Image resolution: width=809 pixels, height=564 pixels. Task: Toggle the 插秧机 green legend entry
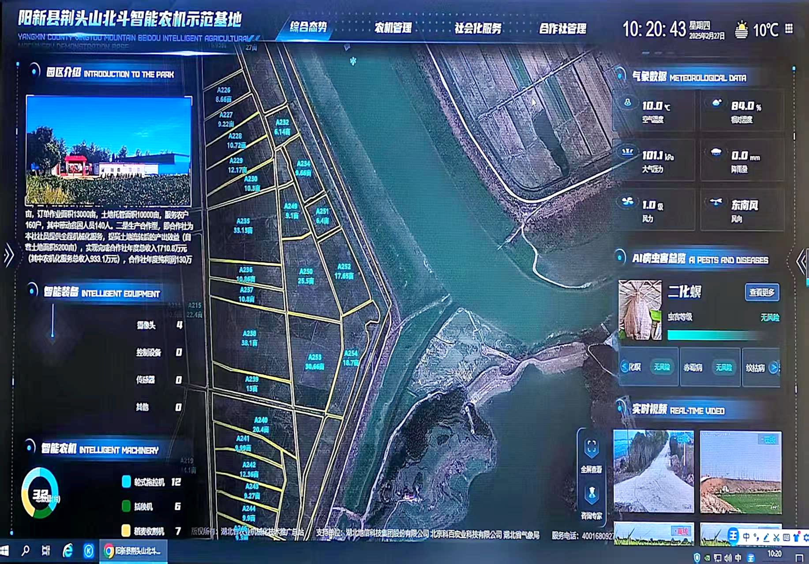coord(126,506)
